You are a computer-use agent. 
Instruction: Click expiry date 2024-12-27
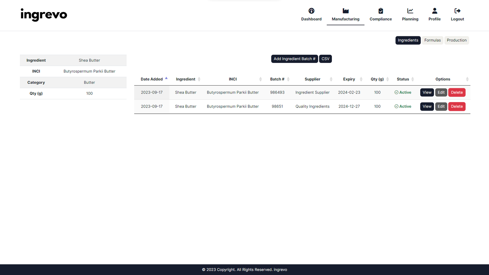tap(349, 106)
